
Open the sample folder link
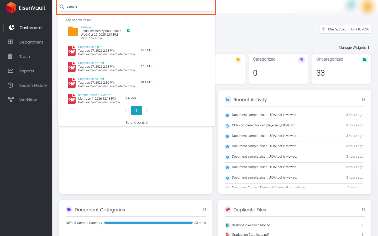(x=86, y=27)
